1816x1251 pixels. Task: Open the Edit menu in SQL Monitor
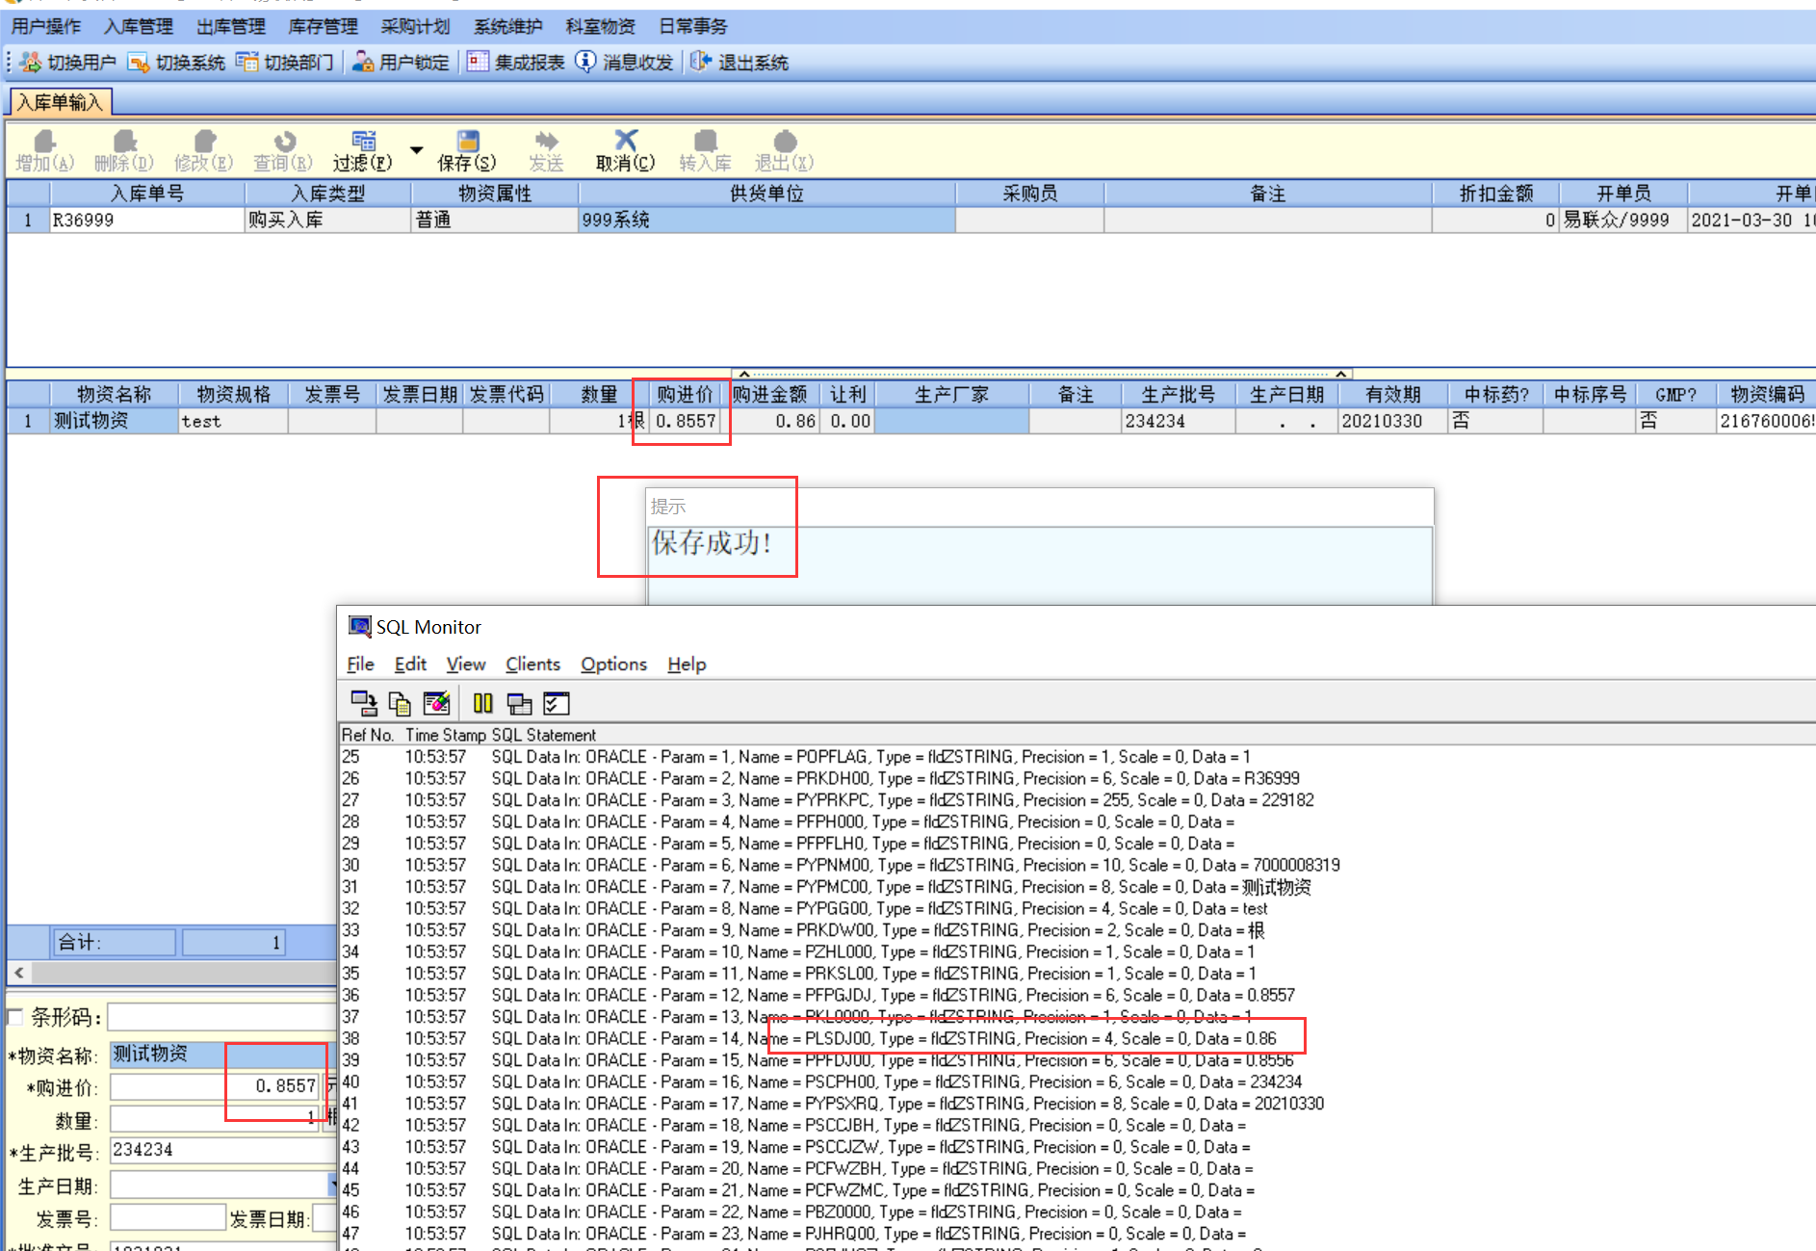tap(410, 665)
